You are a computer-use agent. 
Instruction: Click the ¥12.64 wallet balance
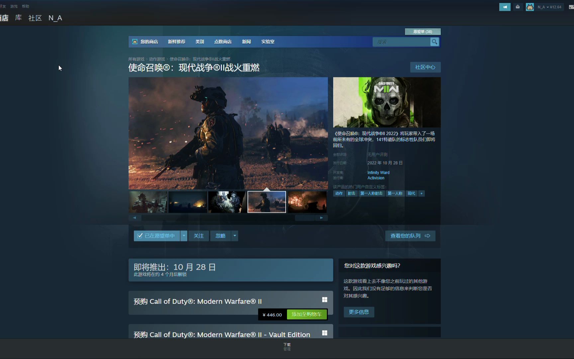tap(556, 7)
